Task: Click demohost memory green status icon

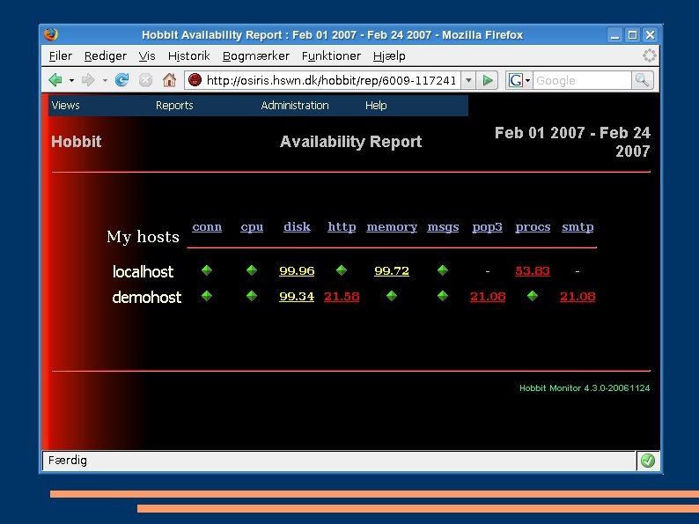Action: pyautogui.click(x=392, y=296)
